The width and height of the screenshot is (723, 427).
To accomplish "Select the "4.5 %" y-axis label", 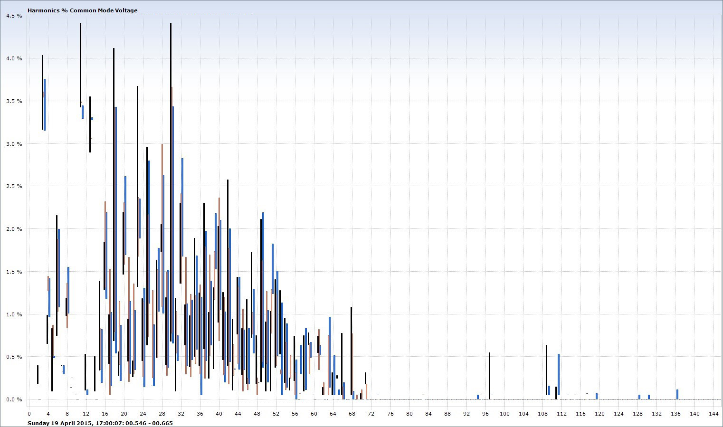I will (14, 16).
